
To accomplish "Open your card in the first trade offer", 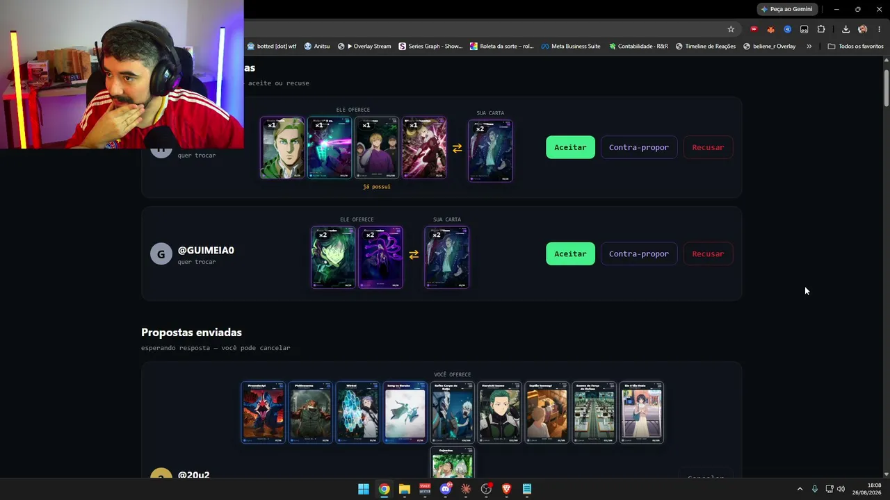I will click(x=490, y=151).
